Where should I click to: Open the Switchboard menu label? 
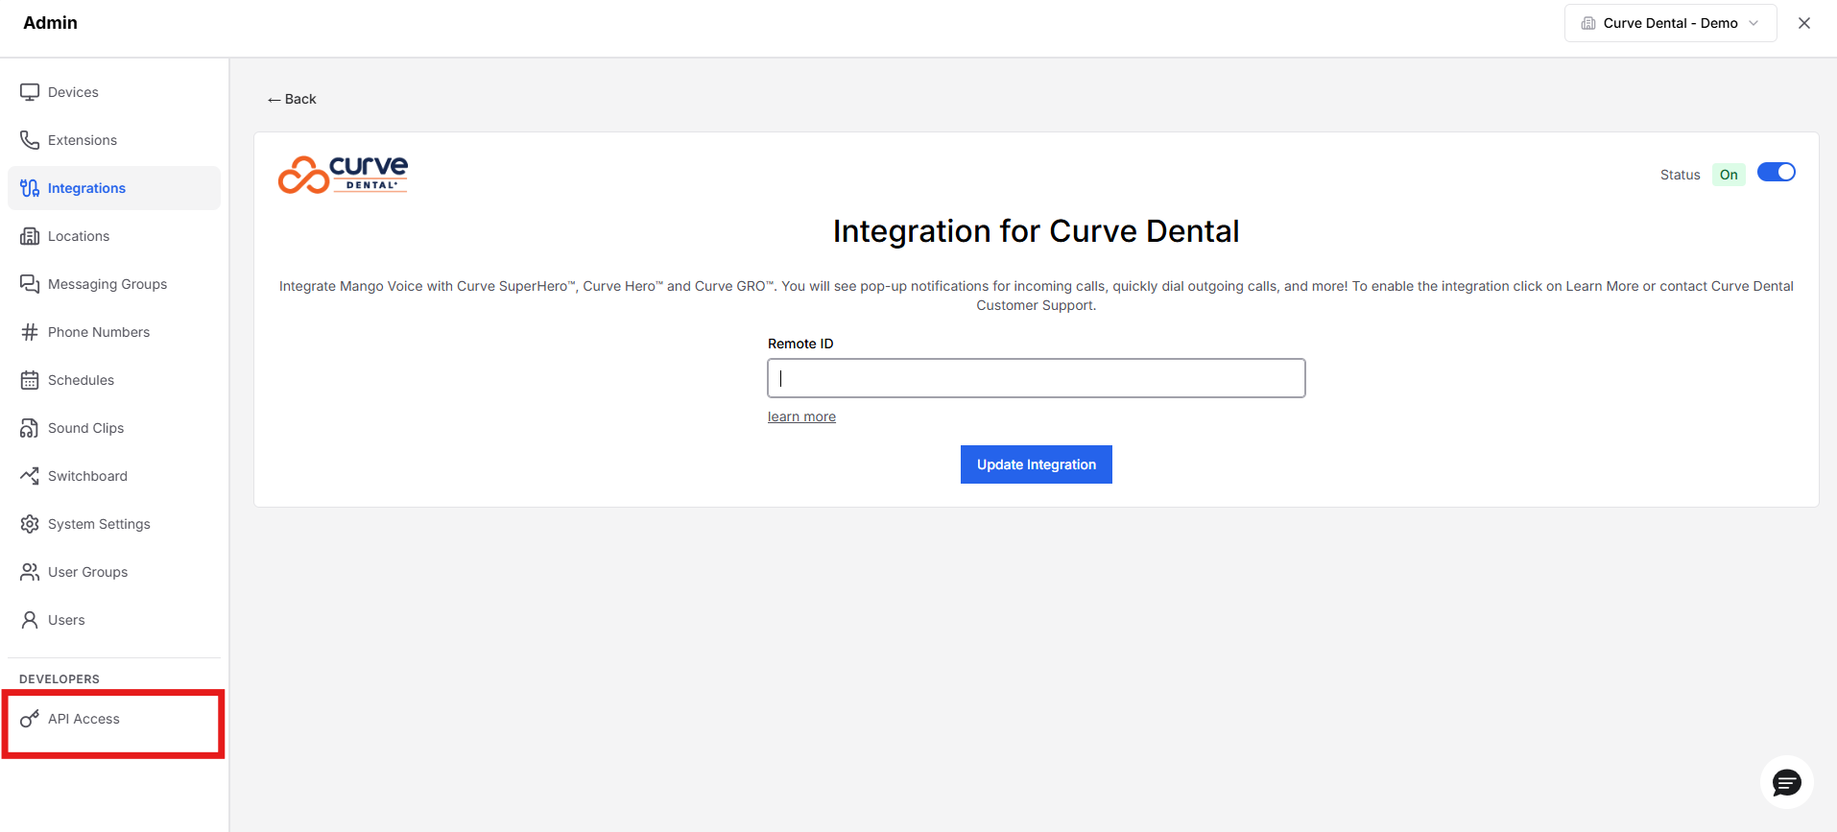[87, 476]
